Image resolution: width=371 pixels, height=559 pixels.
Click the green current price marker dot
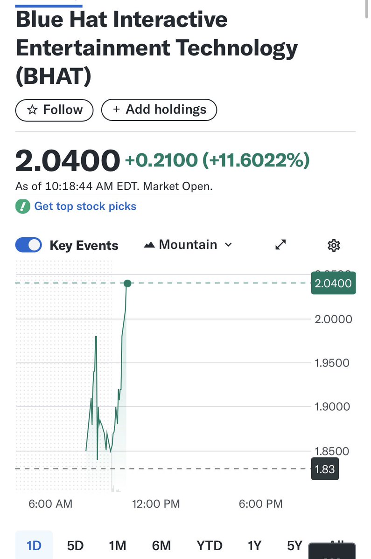coord(127,283)
